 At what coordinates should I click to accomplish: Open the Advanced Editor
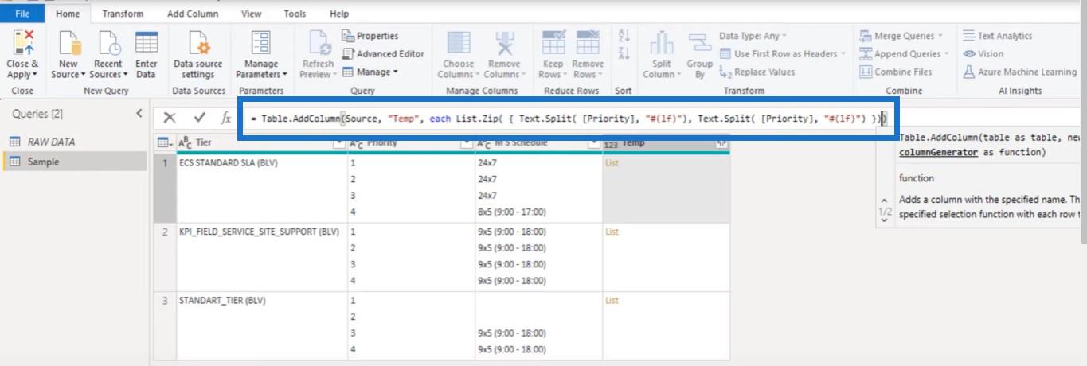(x=383, y=54)
